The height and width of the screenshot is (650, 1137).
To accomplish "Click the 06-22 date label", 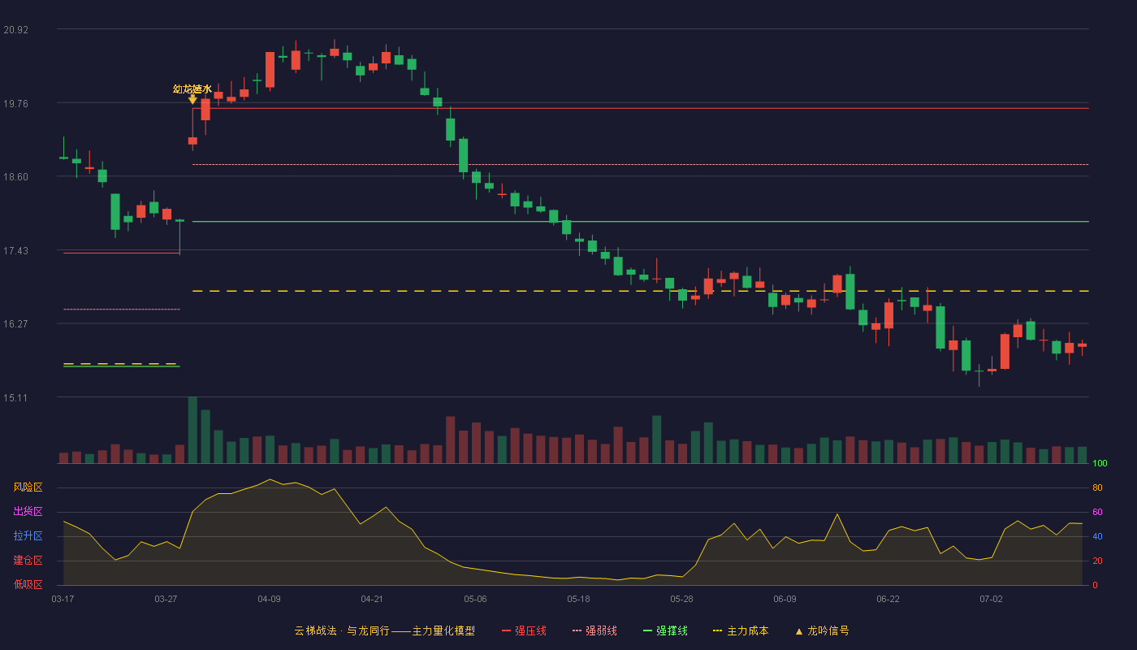I will pos(888,599).
